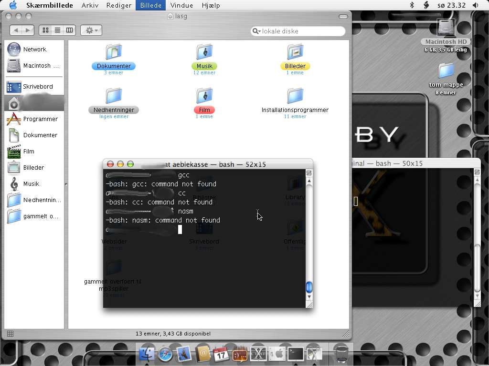Image resolution: width=489 pixels, height=366 pixels.
Task: Open Address Book in the Dock
Action: coord(202,354)
